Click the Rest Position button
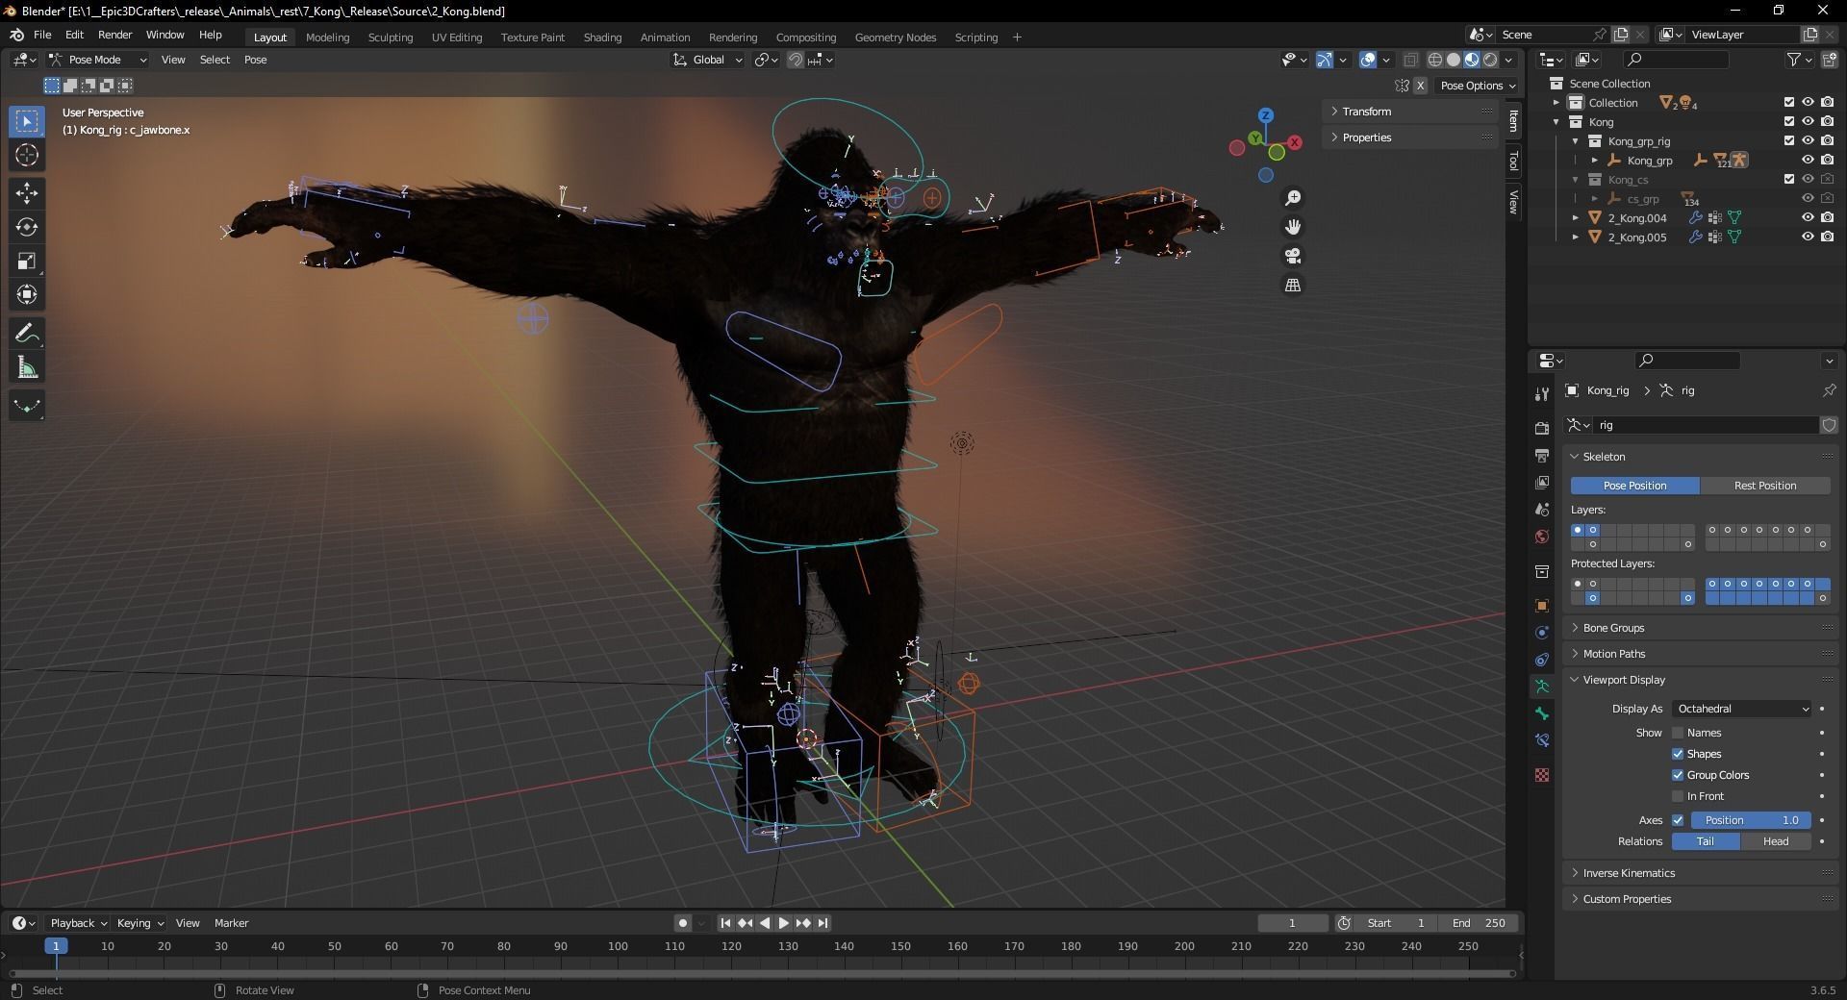This screenshot has width=1847, height=1000. click(1765, 486)
